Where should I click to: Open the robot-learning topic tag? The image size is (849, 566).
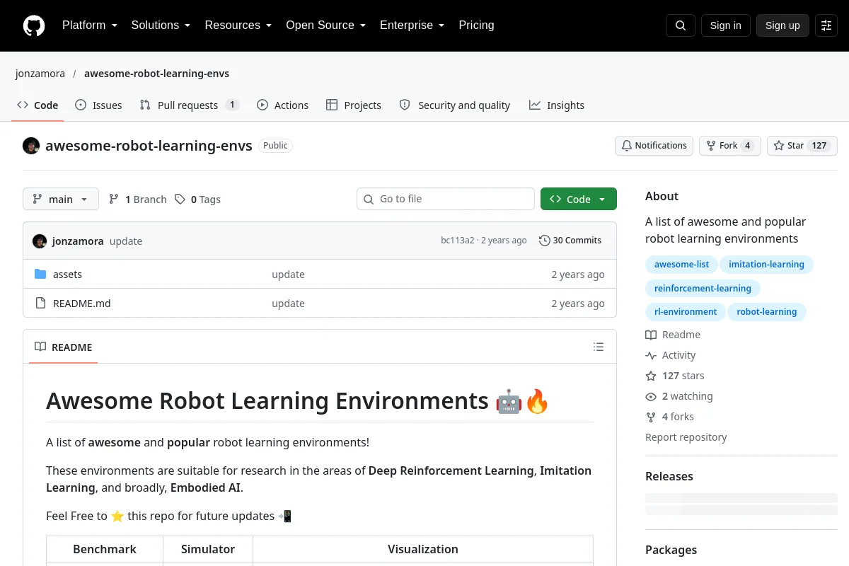click(767, 311)
